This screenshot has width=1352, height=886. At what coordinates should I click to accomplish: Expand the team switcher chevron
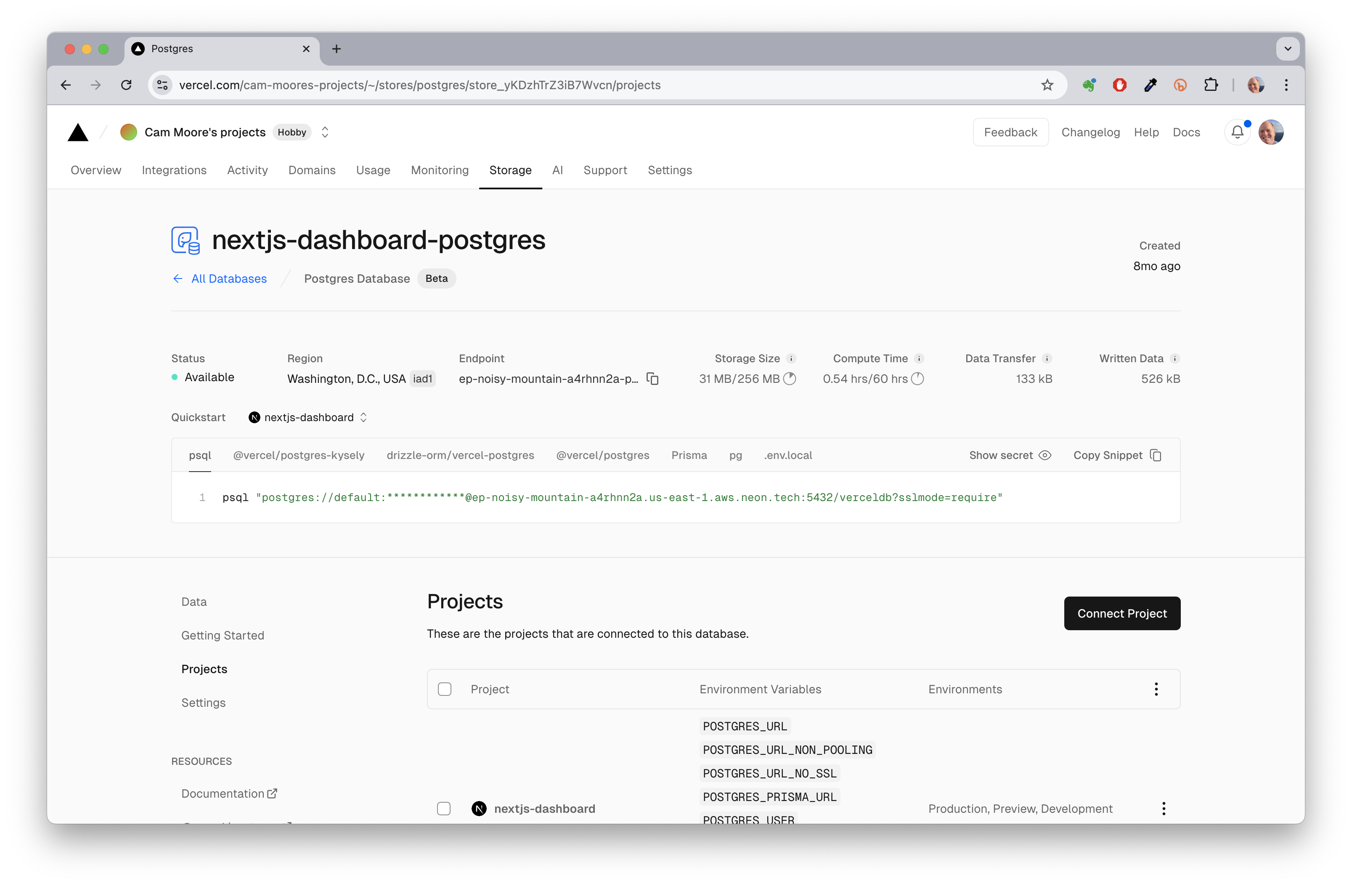coord(325,133)
